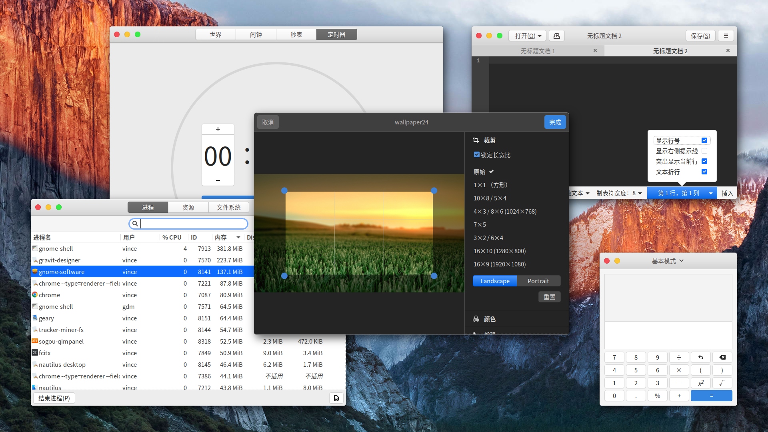This screenshot has height=432, width=768.
Task: Open the 第 1 行，第 1 列 dropdown
Action: click(x=682, y=193)
